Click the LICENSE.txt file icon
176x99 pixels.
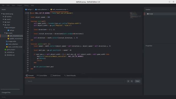[5, 52]
